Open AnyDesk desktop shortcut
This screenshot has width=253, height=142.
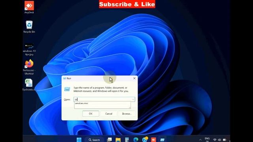(29, 7)
